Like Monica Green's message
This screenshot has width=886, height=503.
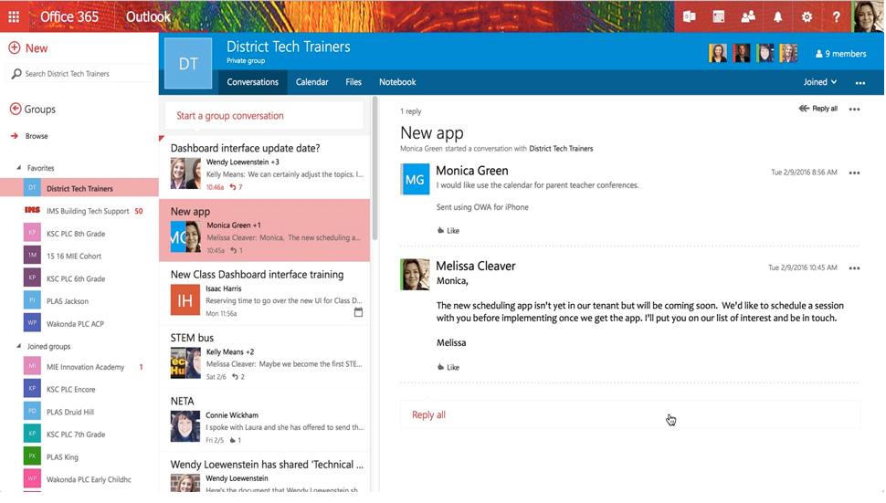pyautogui.click(x=448, y=230)
